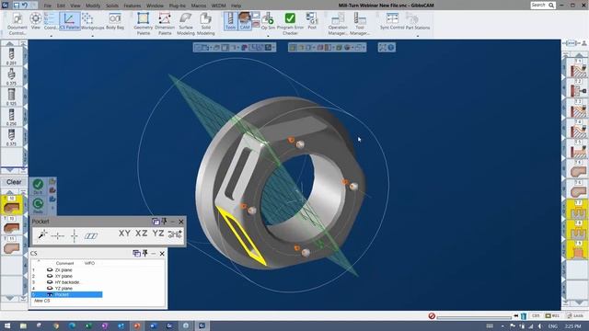Open Part Stations
The image size is (589, 331).
[x=417, y=21]
